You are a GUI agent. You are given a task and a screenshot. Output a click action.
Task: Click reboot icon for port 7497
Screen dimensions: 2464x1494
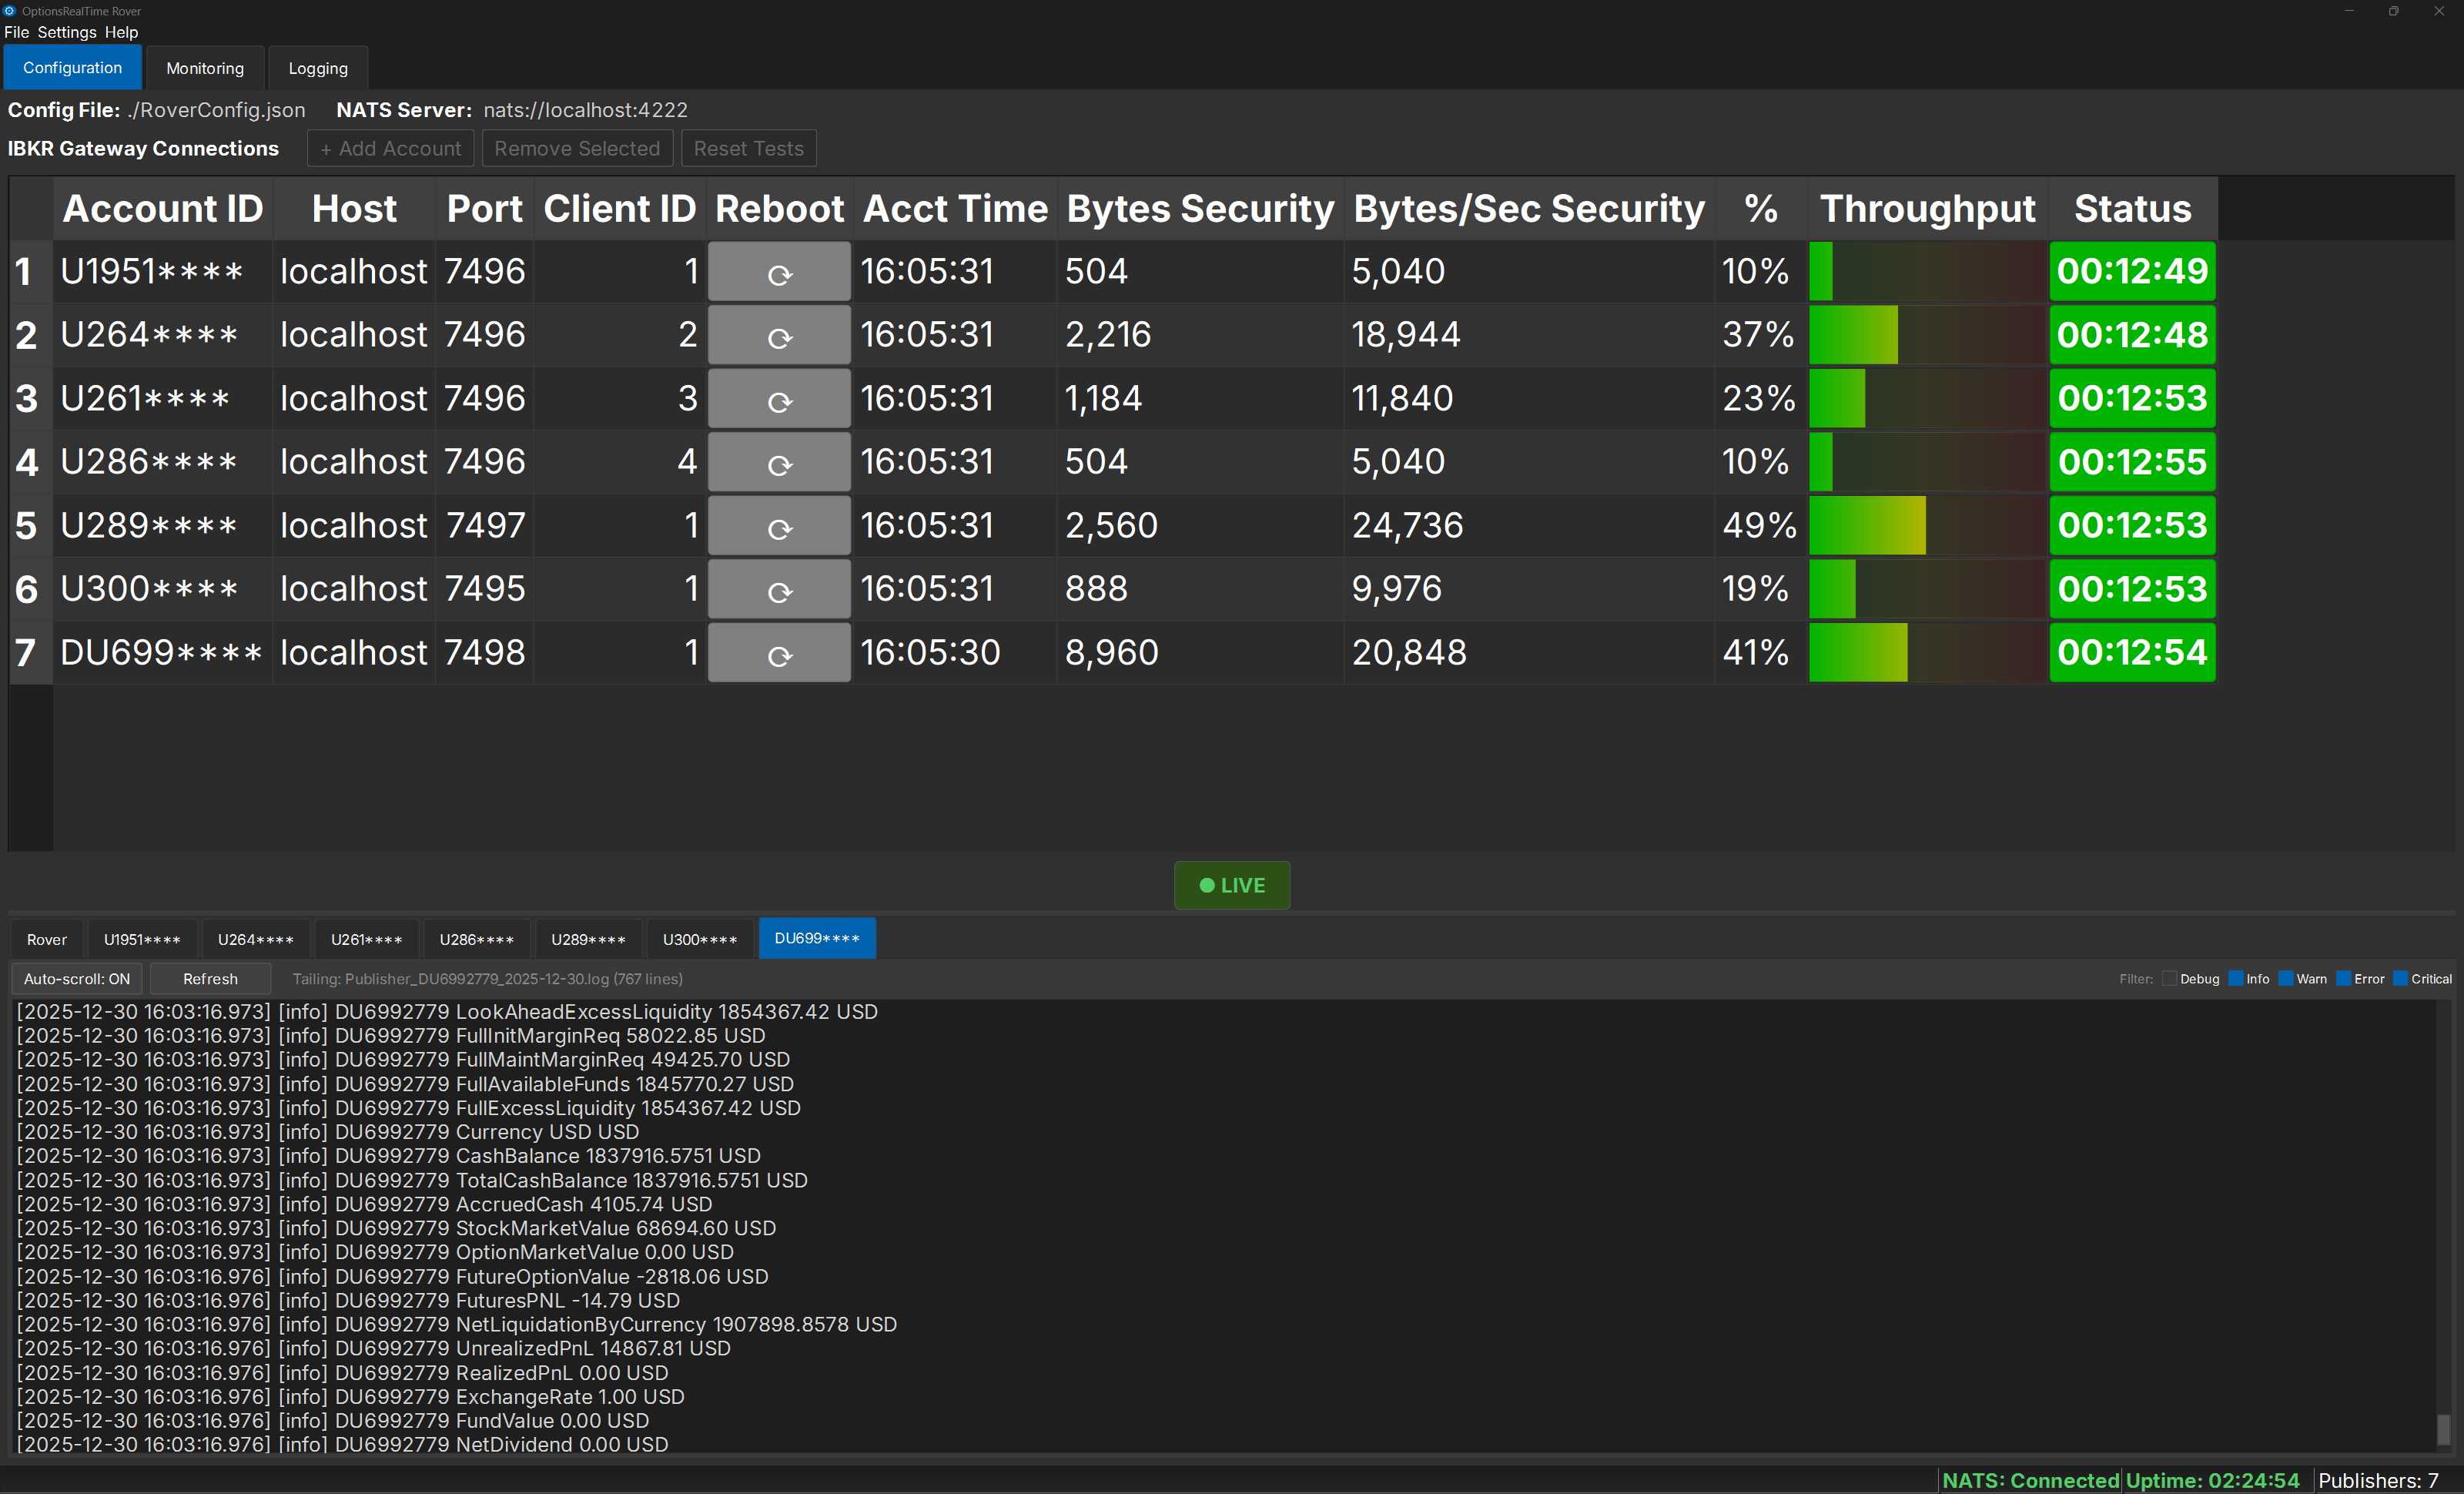tap(779, 527)
